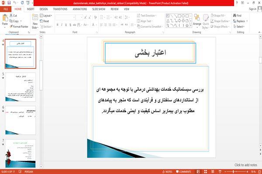Switch to Reading view icon
Viewport: 262px width, 174px height.
pyautogui.click(x=213, y=172)
